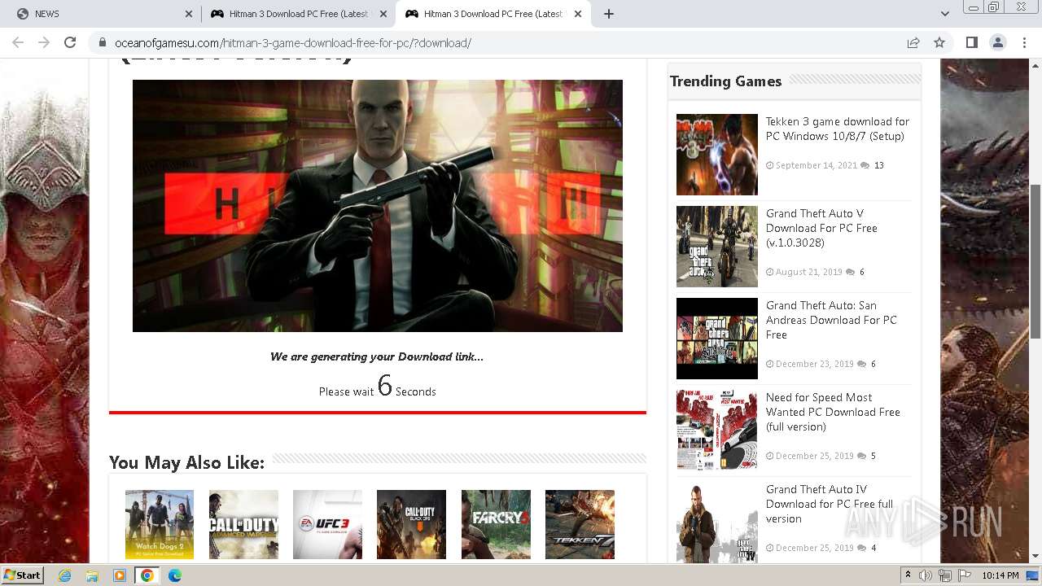Close the second Hitman 3 tab
Image resolution: width=1042 pixels, height=586 pixels.
click(383, 14)
